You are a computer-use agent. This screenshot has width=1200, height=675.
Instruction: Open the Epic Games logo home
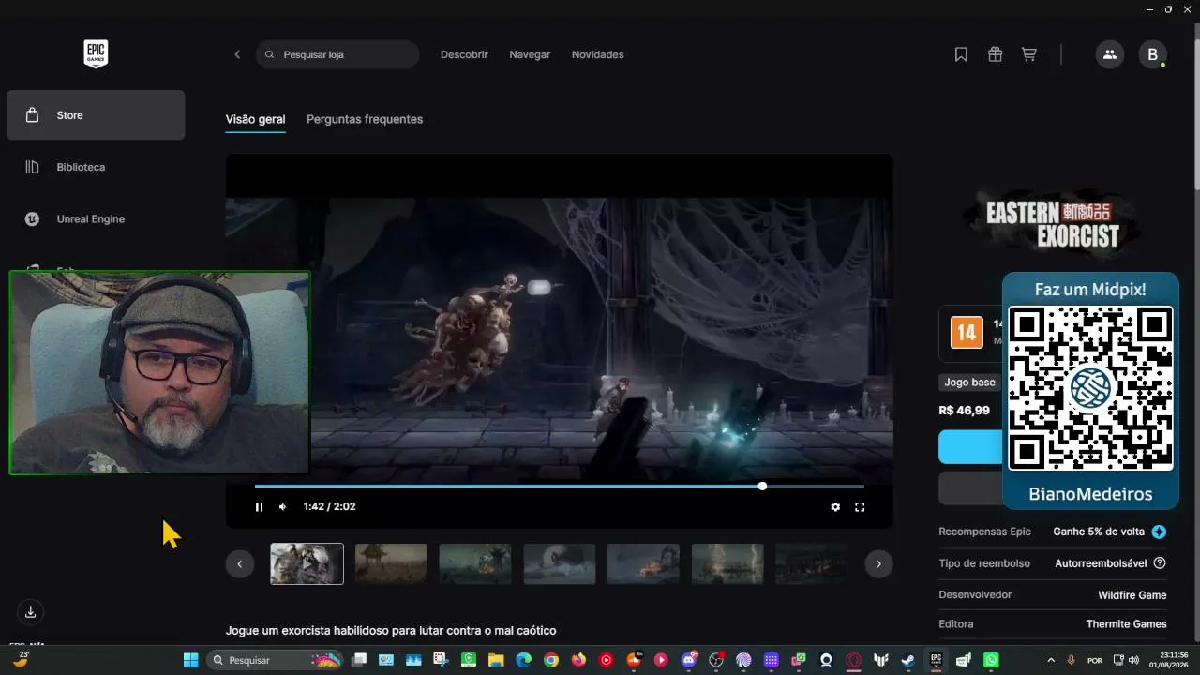pyautogui.click(x=96, y=54)
